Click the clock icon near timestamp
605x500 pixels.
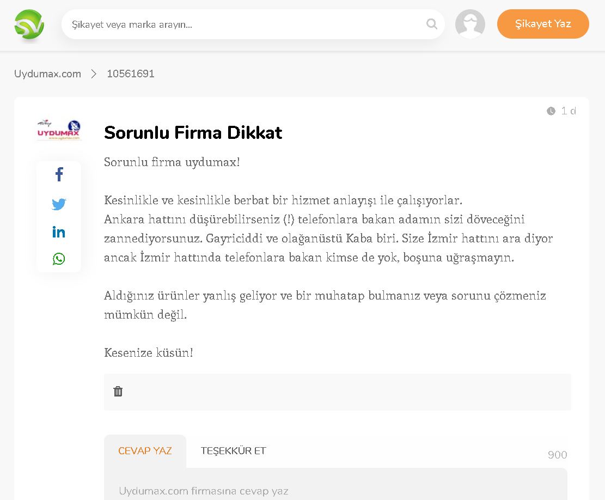pyautogui.click(x=551, y=111)
